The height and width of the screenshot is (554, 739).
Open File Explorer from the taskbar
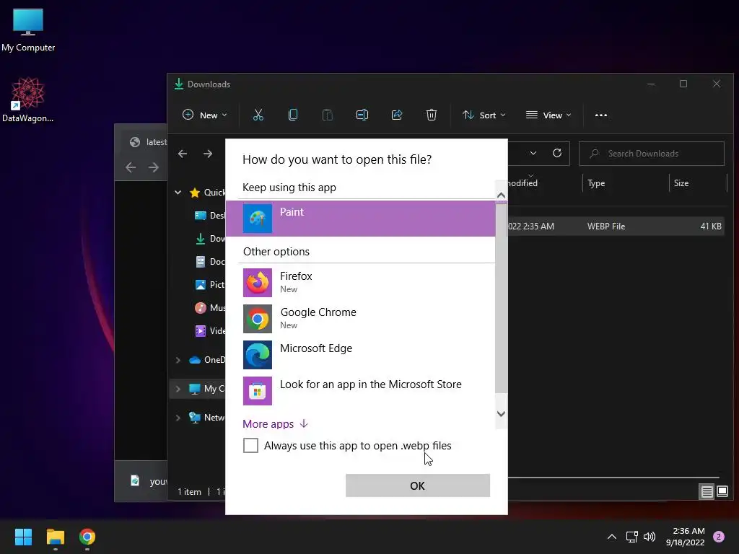coord(55,537)
